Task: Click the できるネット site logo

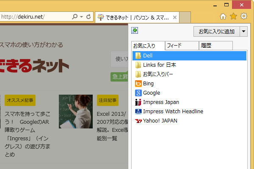Action: tap(34, 65)
